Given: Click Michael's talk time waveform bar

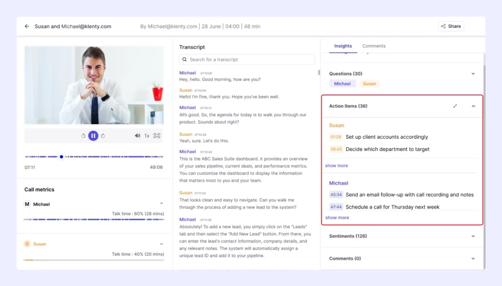Looking at the screenshot, I should (x=94, y=219).
